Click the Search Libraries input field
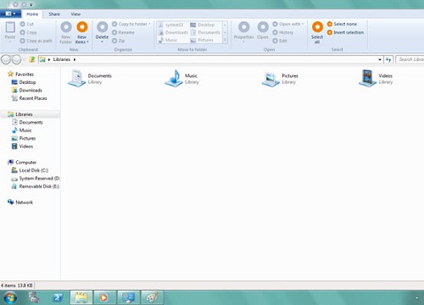 coord(410,59)
